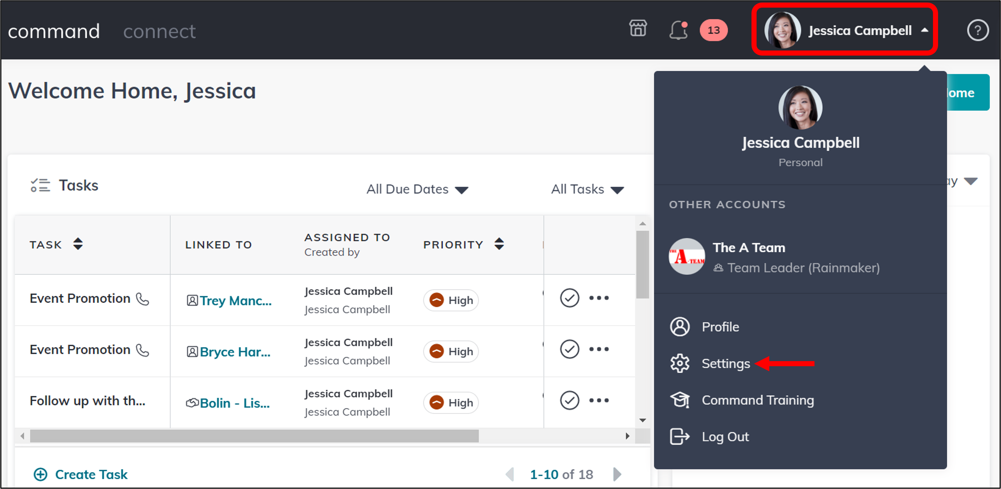Open the Event Promotion task linked to Trey
The height and width of the screenshot is (489, 1001).
[80, 298]
